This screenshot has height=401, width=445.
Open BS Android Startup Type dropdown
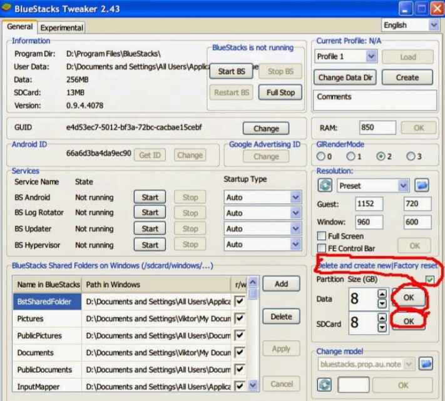click(295, 197)
